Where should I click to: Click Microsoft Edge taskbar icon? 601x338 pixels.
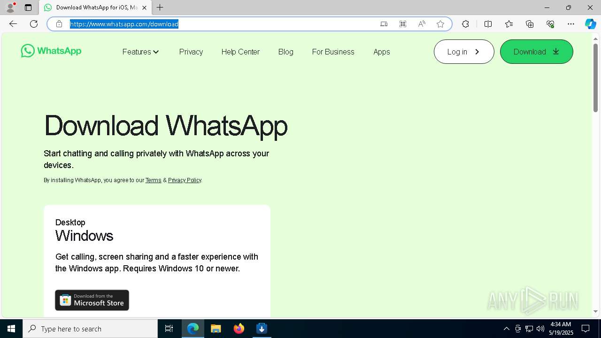pyautogui.click(x=193, y=329)
